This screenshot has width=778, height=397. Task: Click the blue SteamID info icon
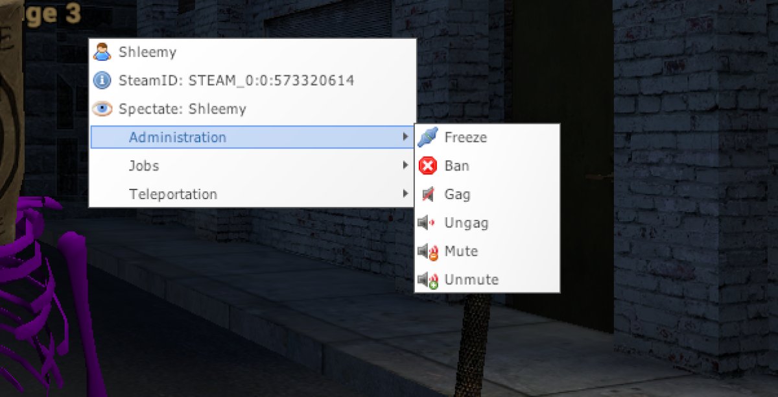pyautogui.click(x=102, y=80)
